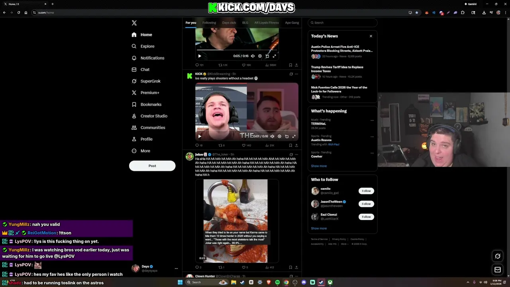510x287 pixels.
Task: Follow Eazi Clemzi
Action: pos(366,217)
